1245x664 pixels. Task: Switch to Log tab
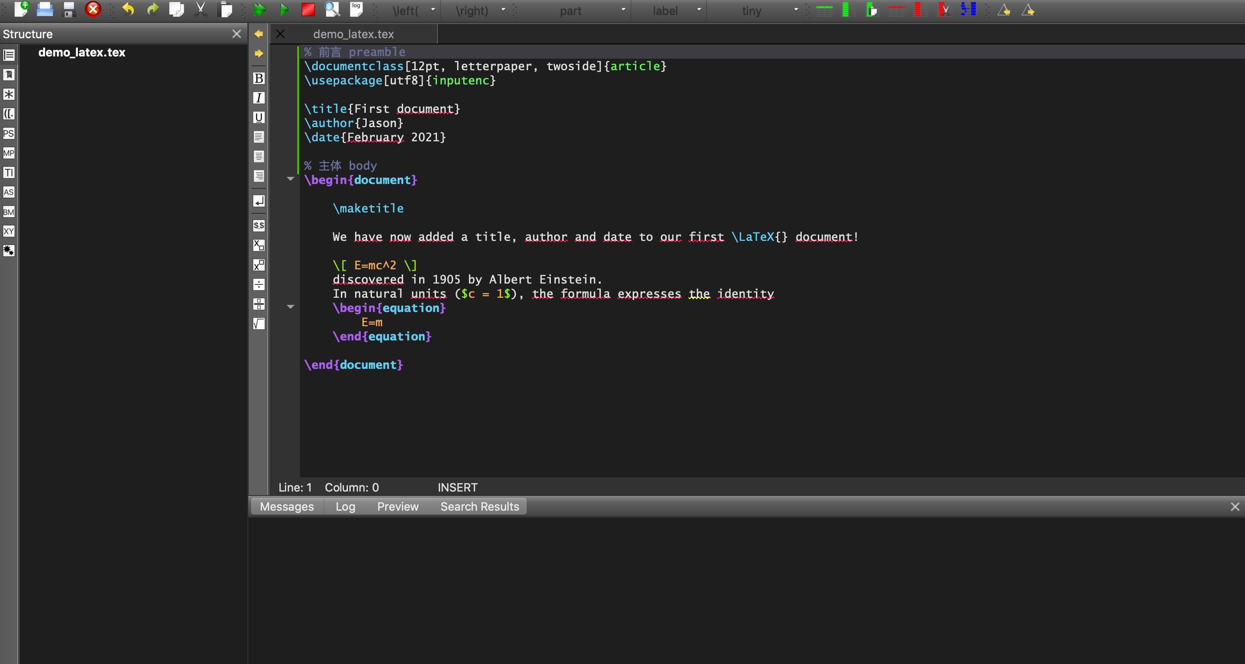346,507
